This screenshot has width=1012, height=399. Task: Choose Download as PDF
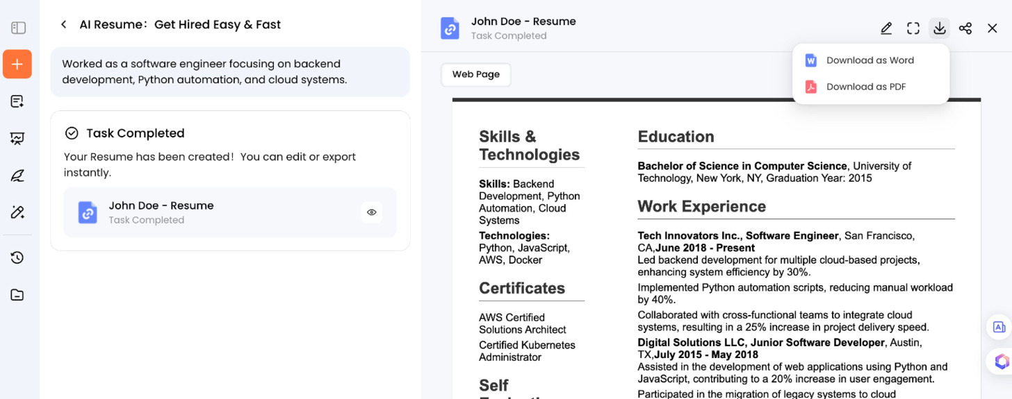pyautogui.click(x=865, y=87)
